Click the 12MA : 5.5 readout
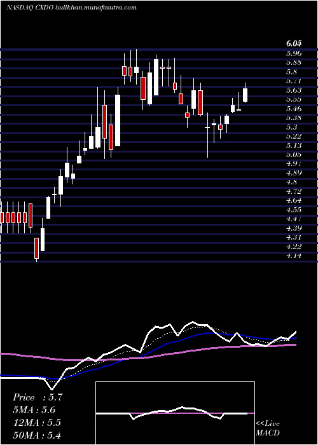 [x=36, y=423]
